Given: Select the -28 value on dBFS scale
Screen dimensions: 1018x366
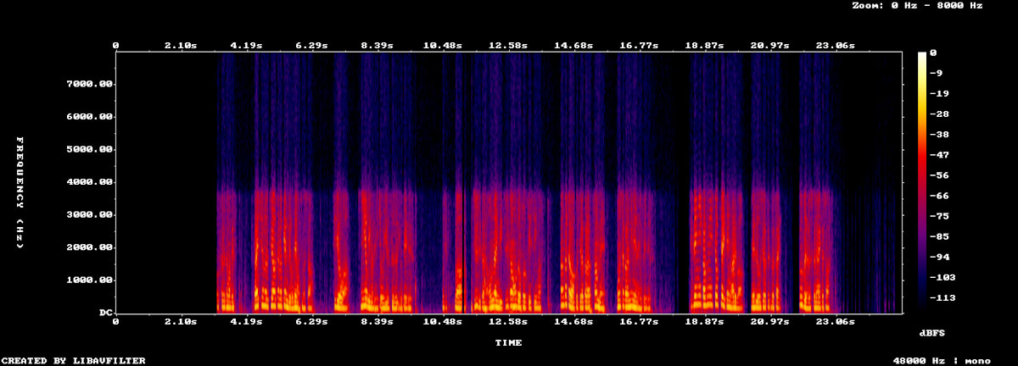Looking at the screenshot, I should [939, 114].
